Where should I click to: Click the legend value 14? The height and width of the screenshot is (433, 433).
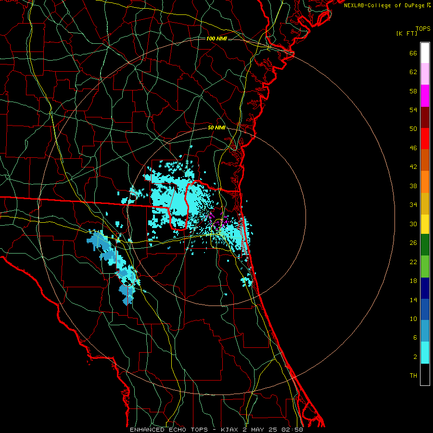413,300
